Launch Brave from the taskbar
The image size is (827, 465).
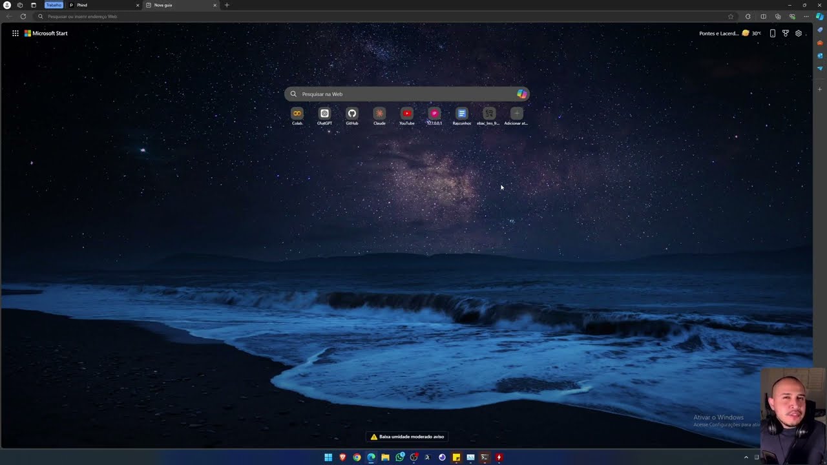tap(342, 457)
